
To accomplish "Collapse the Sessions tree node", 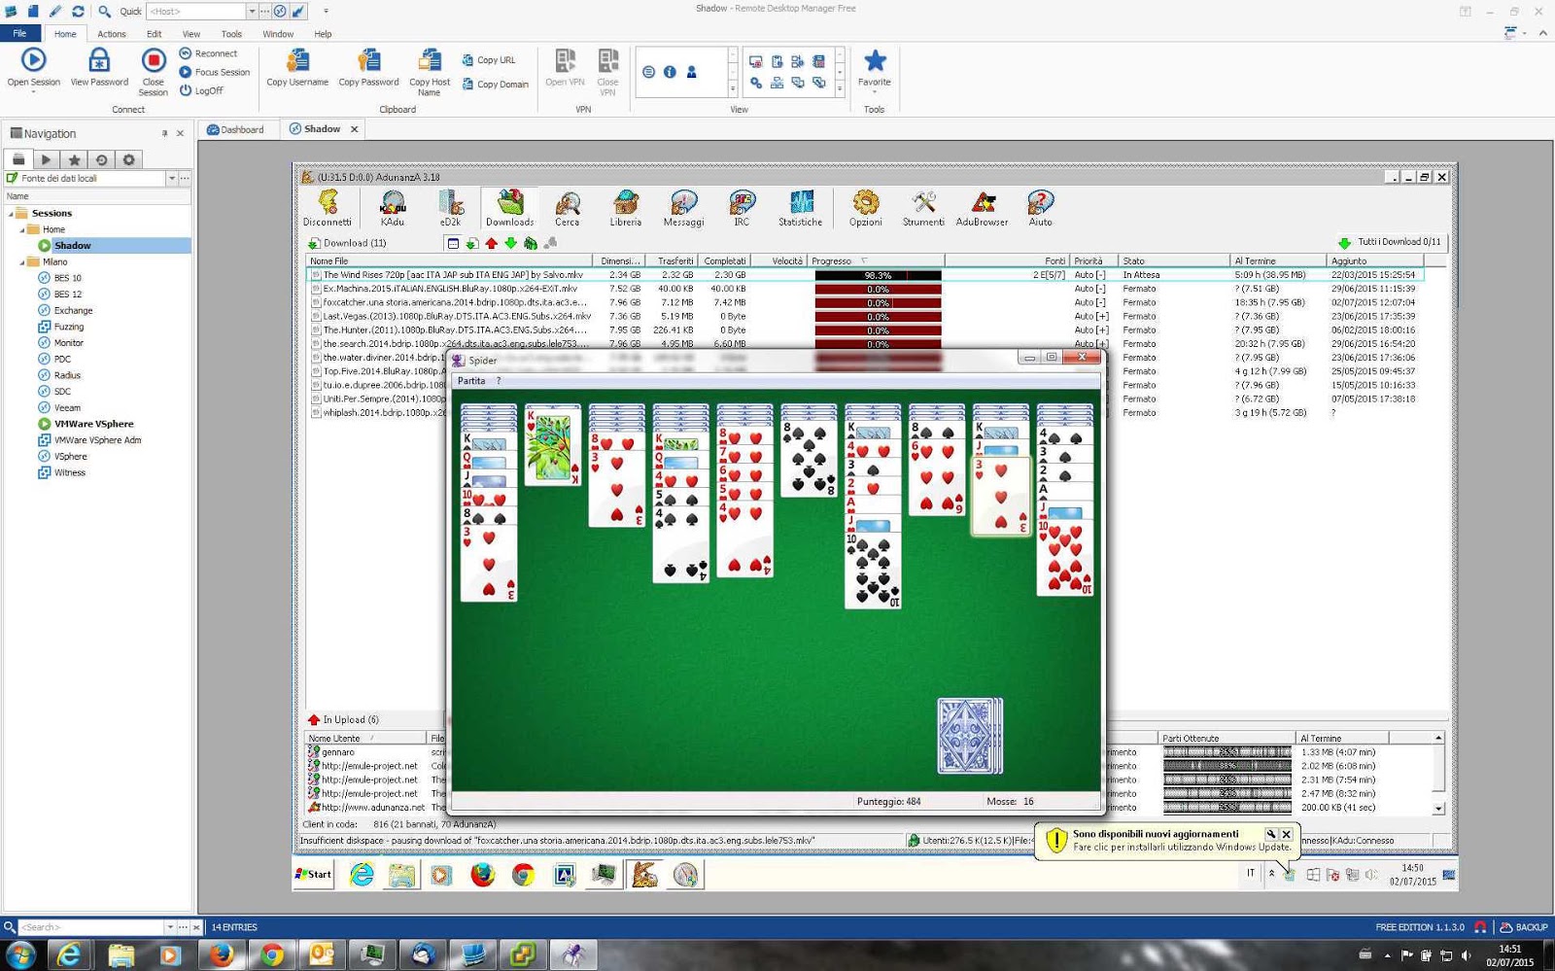I will (x=12, y=214).
